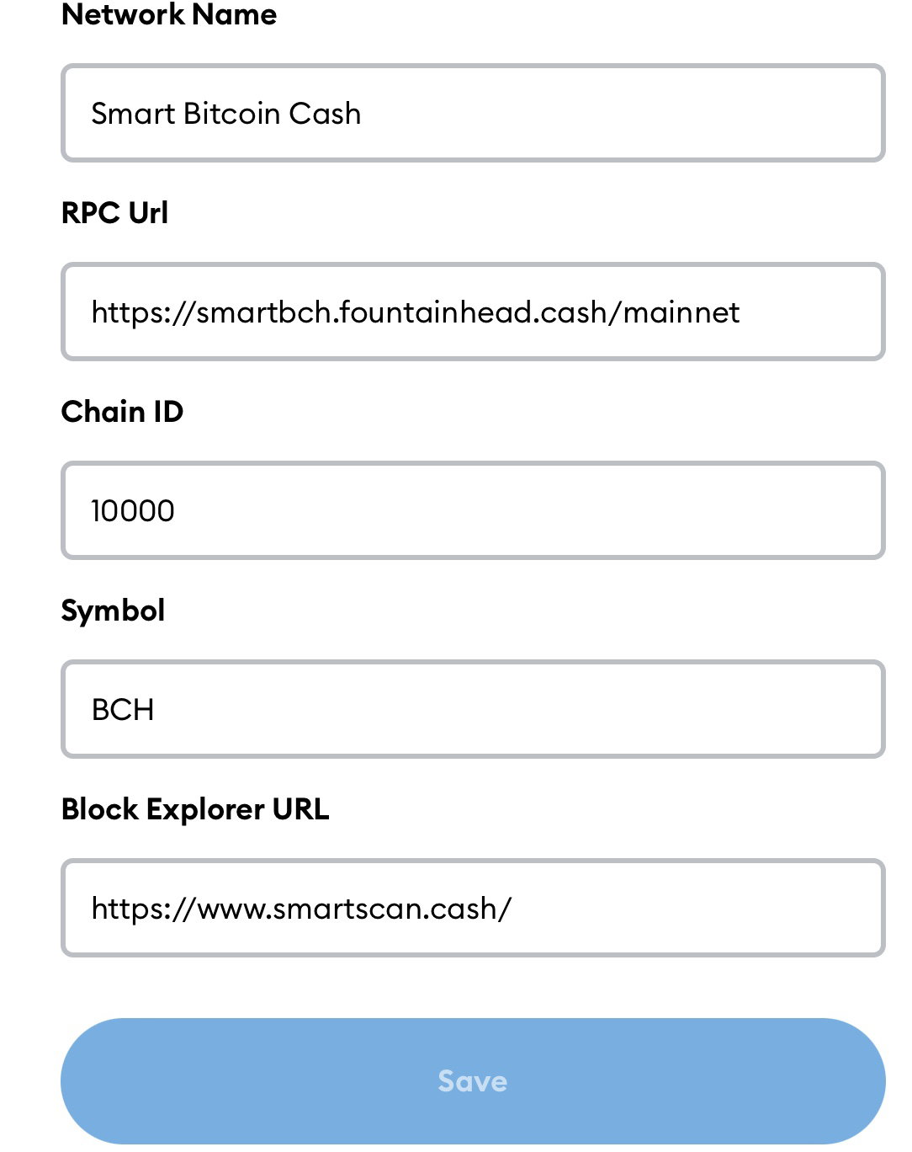The height and width of the screenshot is (1152, 912).
Task: Place cursor on "Smart Bitcoin Cash" text
Action: pos(225,114)
